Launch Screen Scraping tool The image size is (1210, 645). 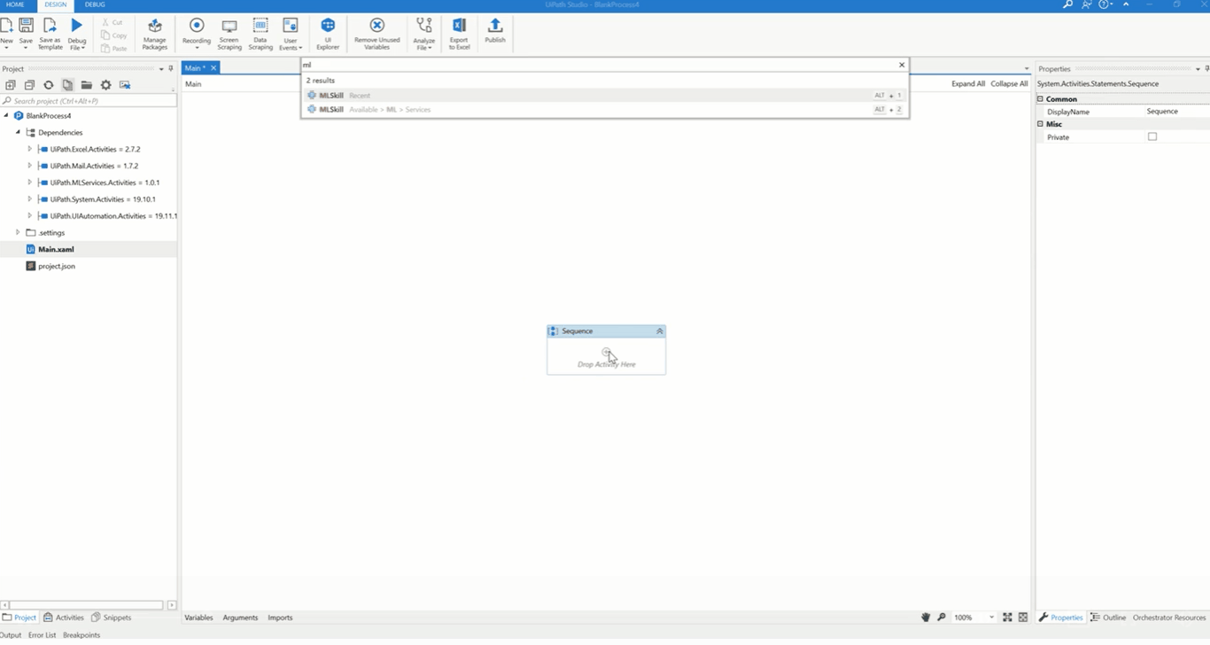(229, 33)
